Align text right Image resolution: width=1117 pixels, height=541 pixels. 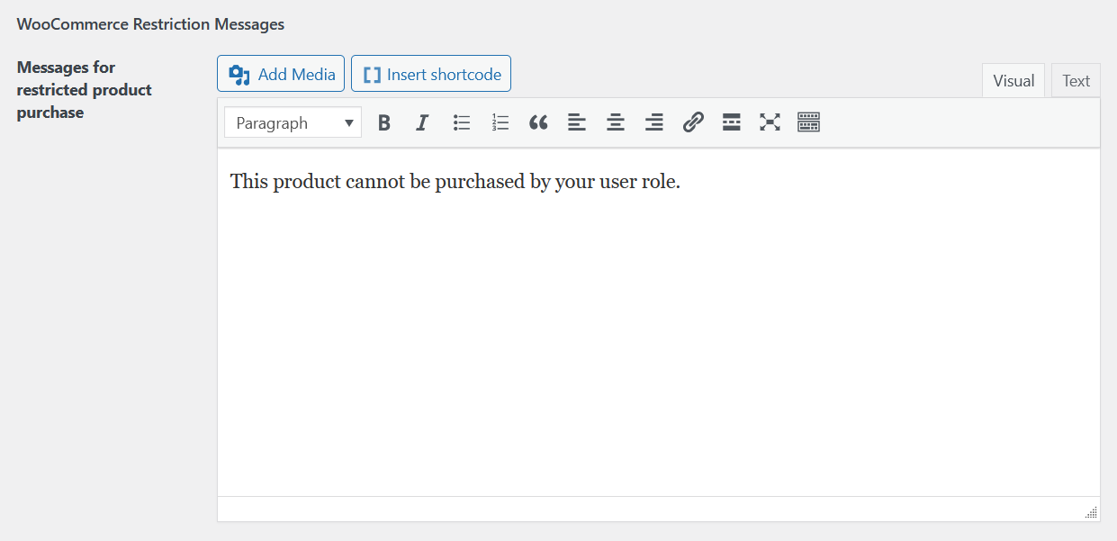(654, 122)
